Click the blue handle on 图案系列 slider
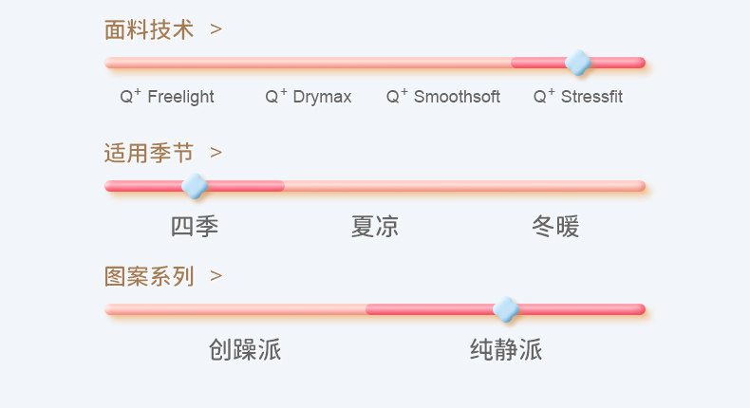The width and height of the screenshot is (750, 408). (x=506, y=309)
